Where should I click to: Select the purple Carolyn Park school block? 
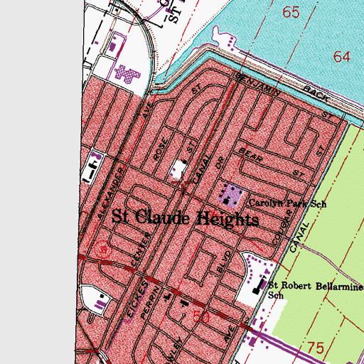coord(231,196)
